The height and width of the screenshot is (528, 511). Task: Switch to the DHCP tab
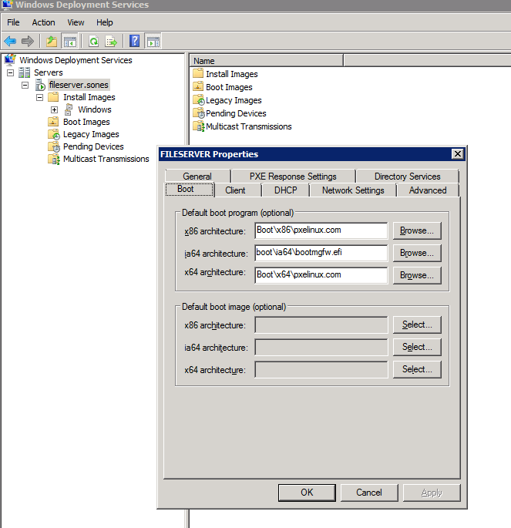(x=285, y=190)
